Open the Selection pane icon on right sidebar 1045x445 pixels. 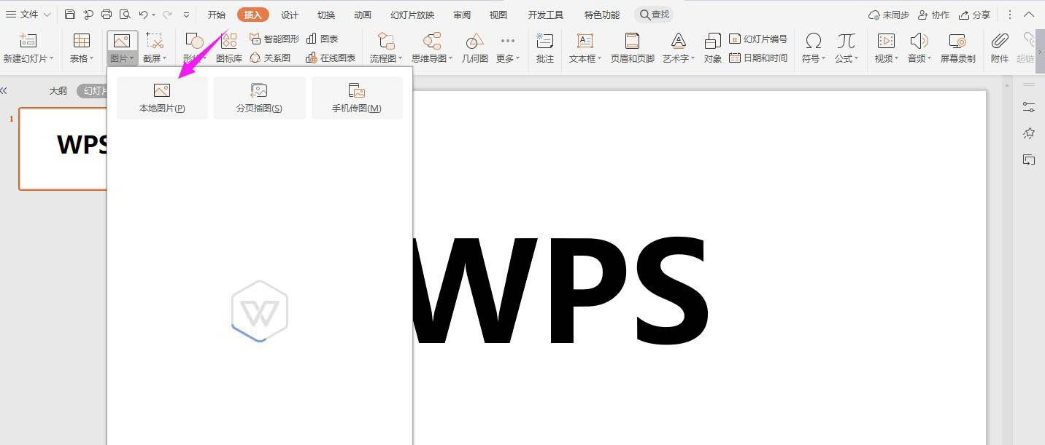click(1028, 160)
